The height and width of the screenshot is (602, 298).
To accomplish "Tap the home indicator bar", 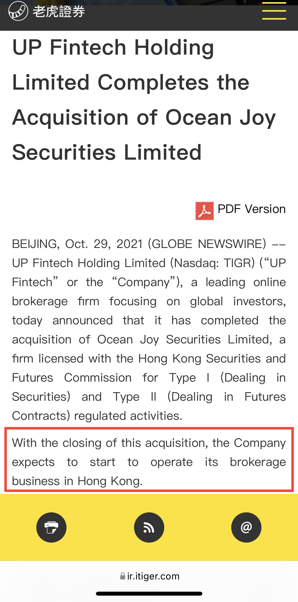I will coord(149,594).
